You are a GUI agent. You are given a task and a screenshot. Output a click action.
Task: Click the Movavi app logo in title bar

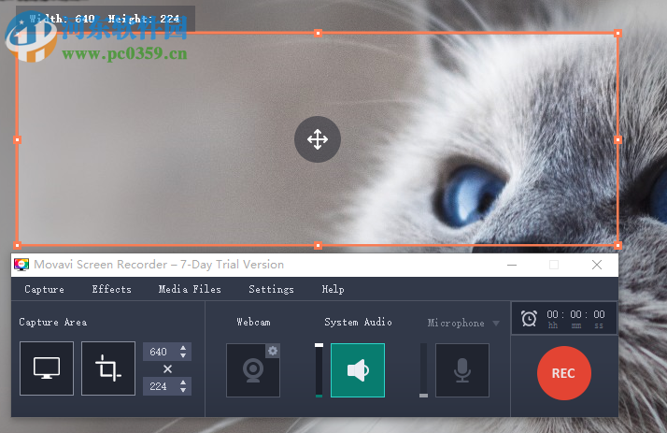[x=21, y=265]
